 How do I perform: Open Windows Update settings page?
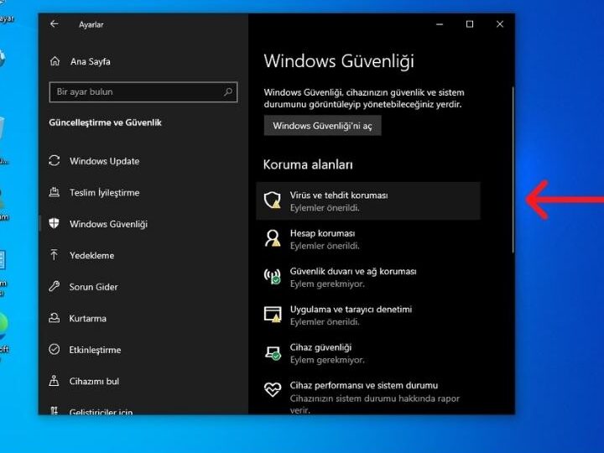tap(104, 161)
